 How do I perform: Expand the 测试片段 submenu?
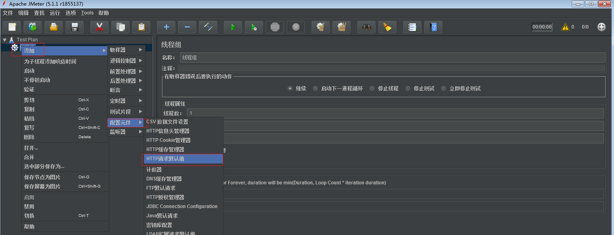(x=126, y=112)
